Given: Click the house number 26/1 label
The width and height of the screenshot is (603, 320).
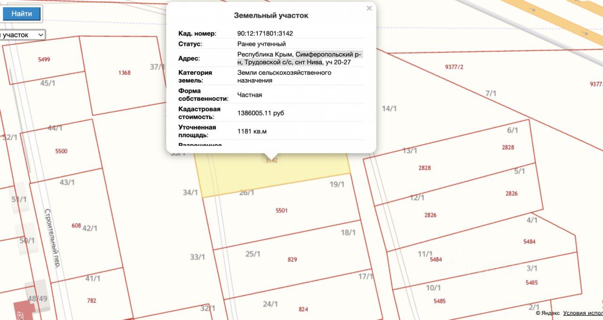Looking at the screenshot, I should point(247,192).
